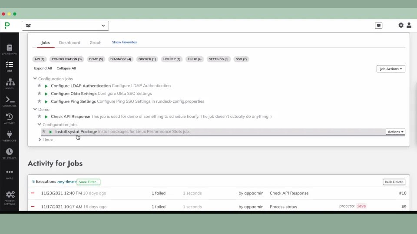The height and width of the screenshot is (234, 417).
Task: Filter by the DEMO (5) tag
Action: (x=96, y=59)
